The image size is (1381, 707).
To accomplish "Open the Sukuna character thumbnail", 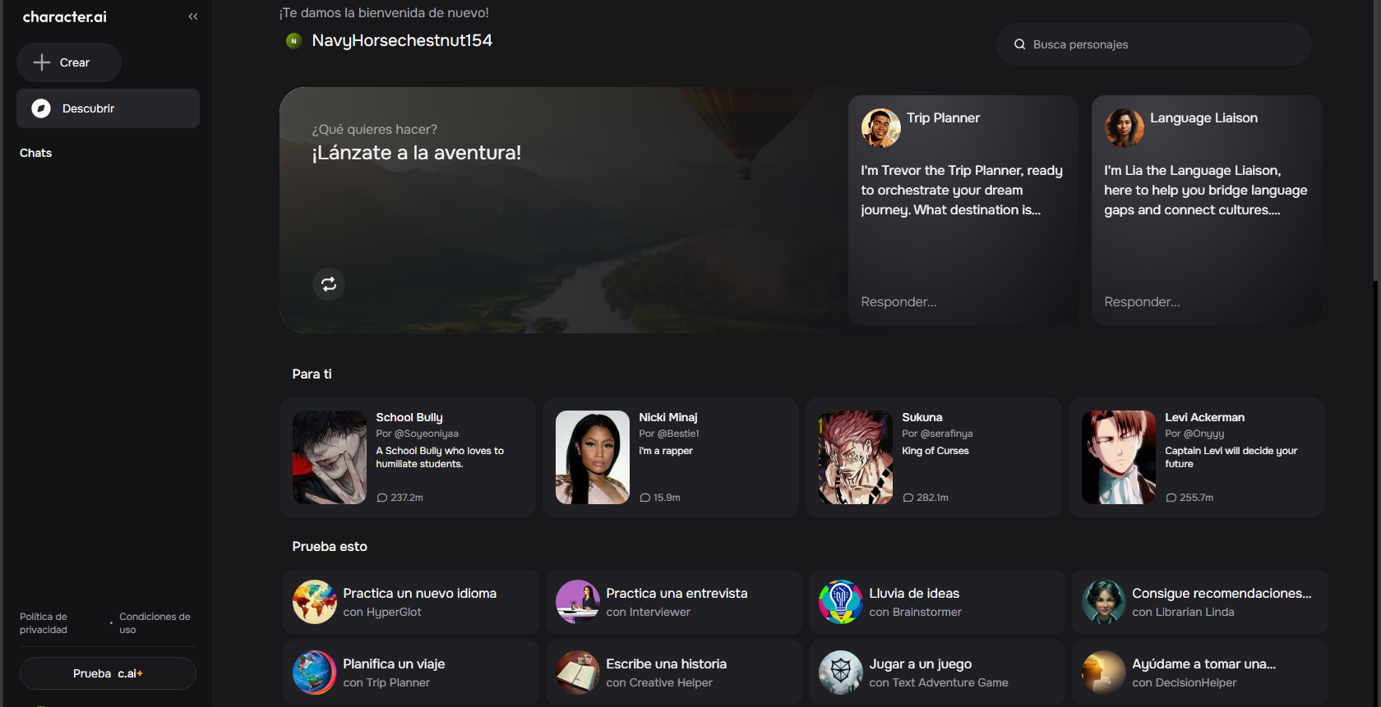I will pyautogui.click(x=856, y=457).
